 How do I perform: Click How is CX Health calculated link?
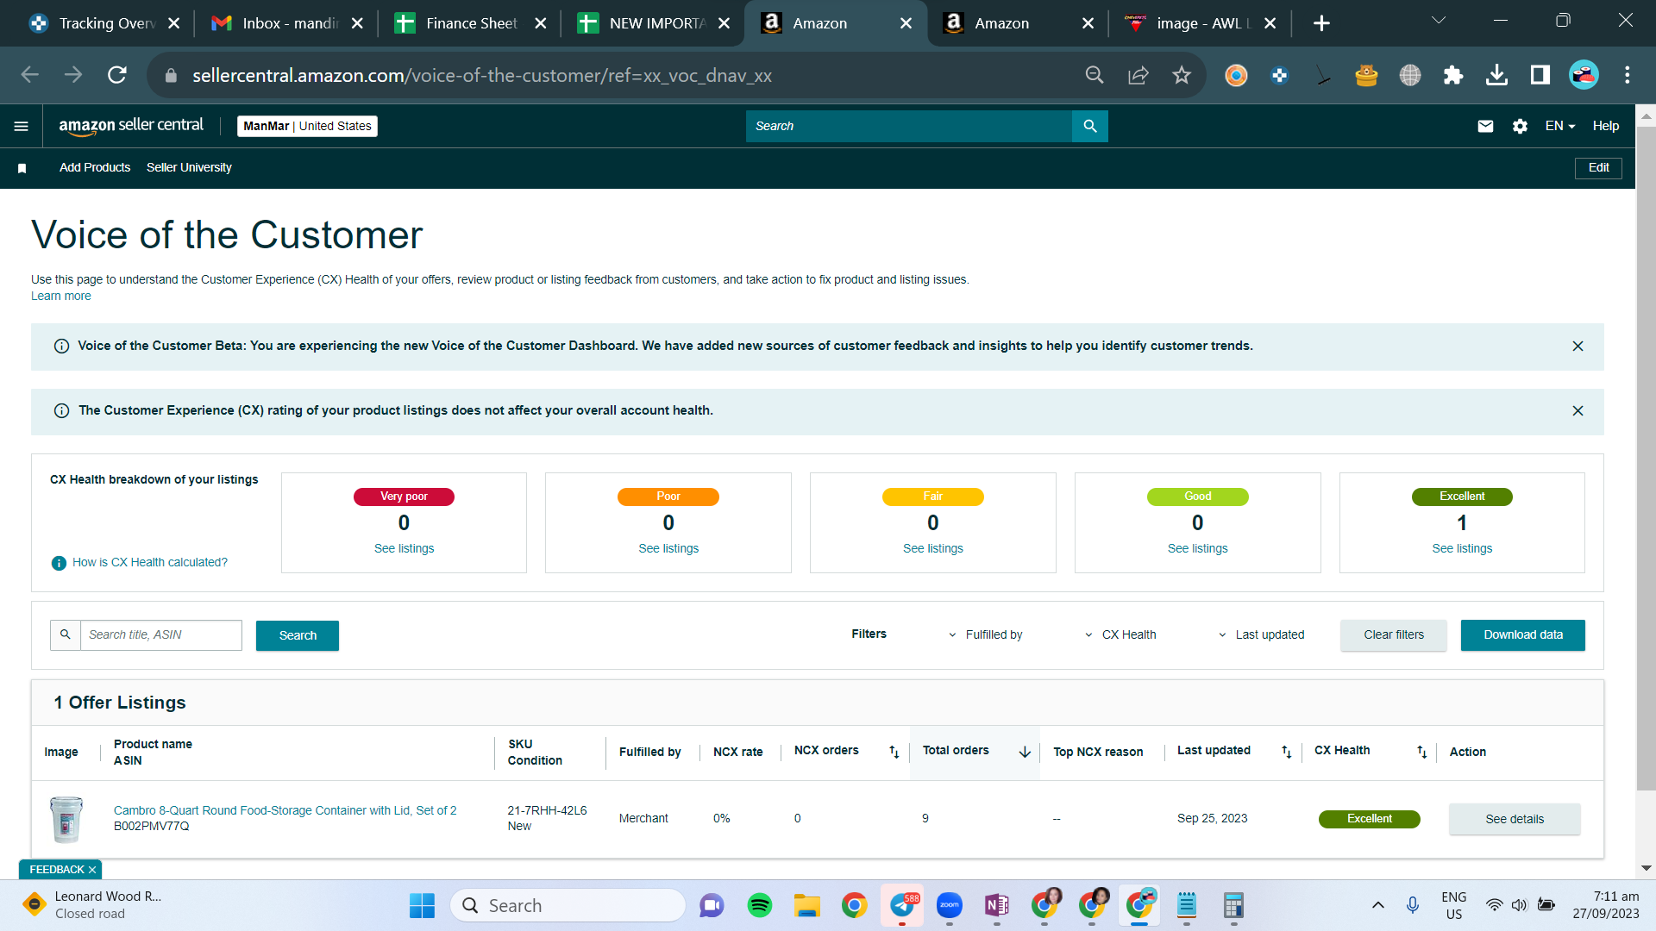[x=150, y=563]
